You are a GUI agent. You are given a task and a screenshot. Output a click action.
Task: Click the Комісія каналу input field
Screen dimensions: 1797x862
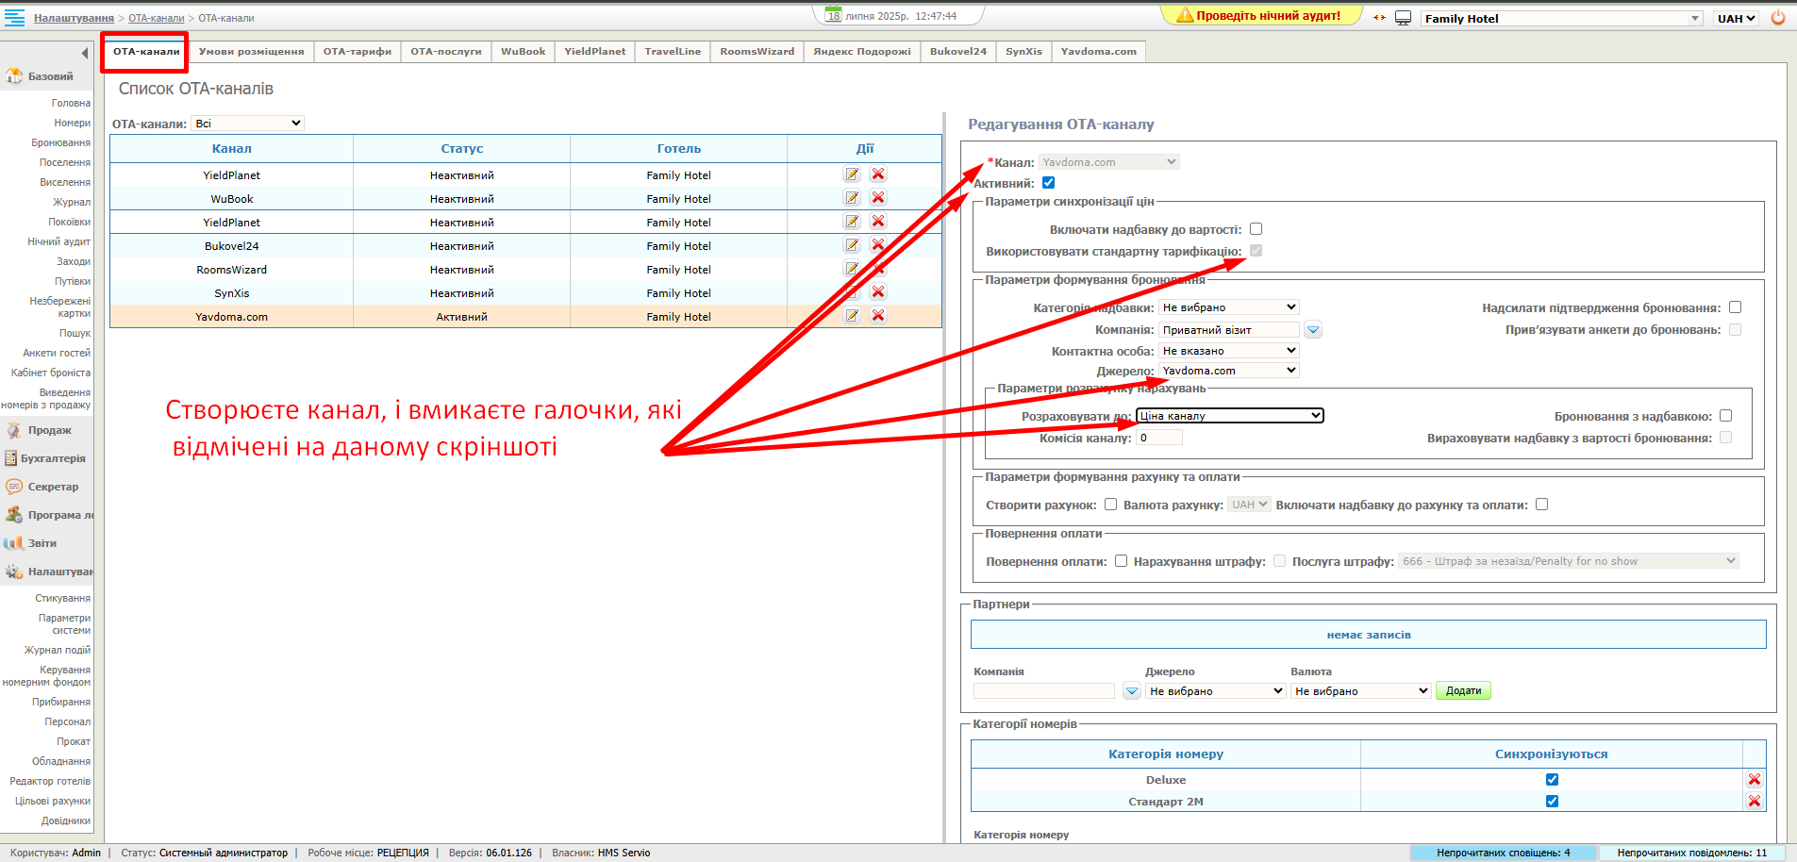[1158, 438]
